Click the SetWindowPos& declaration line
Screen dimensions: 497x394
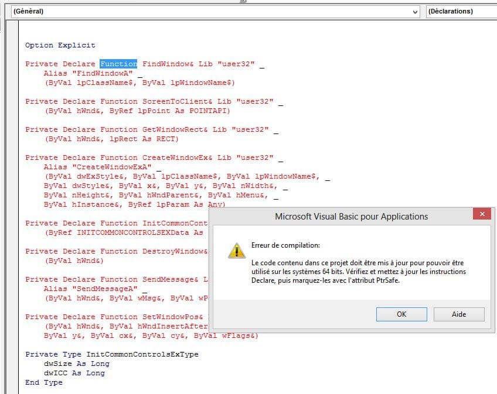114,317
